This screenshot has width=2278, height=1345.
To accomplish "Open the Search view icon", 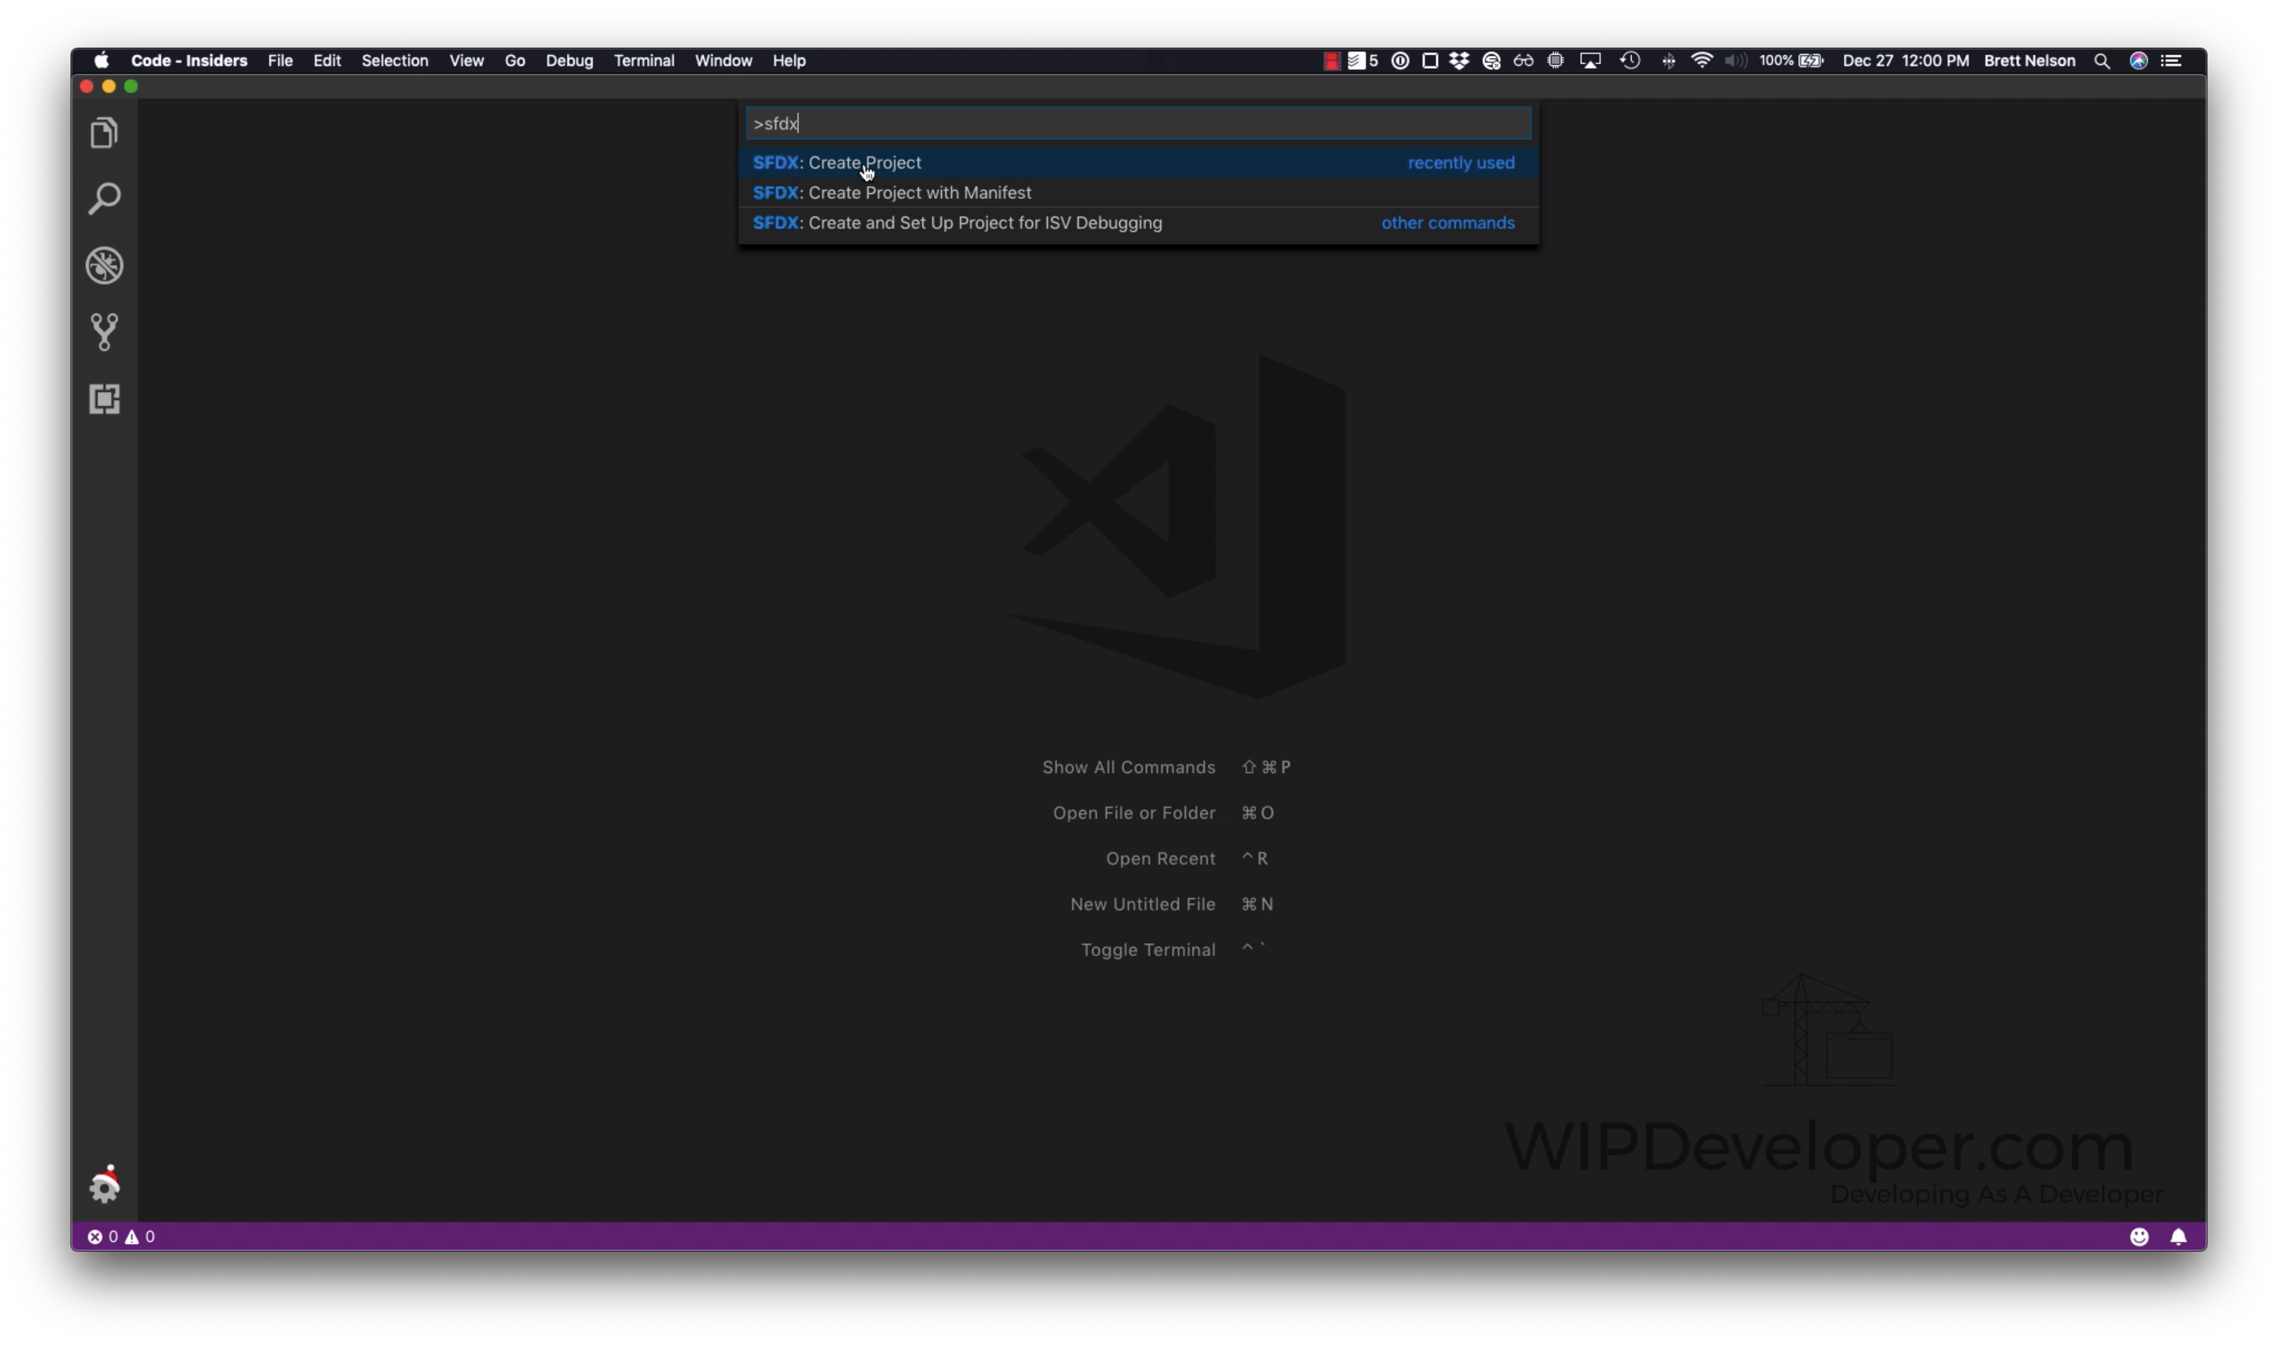I will click(104, 198).
